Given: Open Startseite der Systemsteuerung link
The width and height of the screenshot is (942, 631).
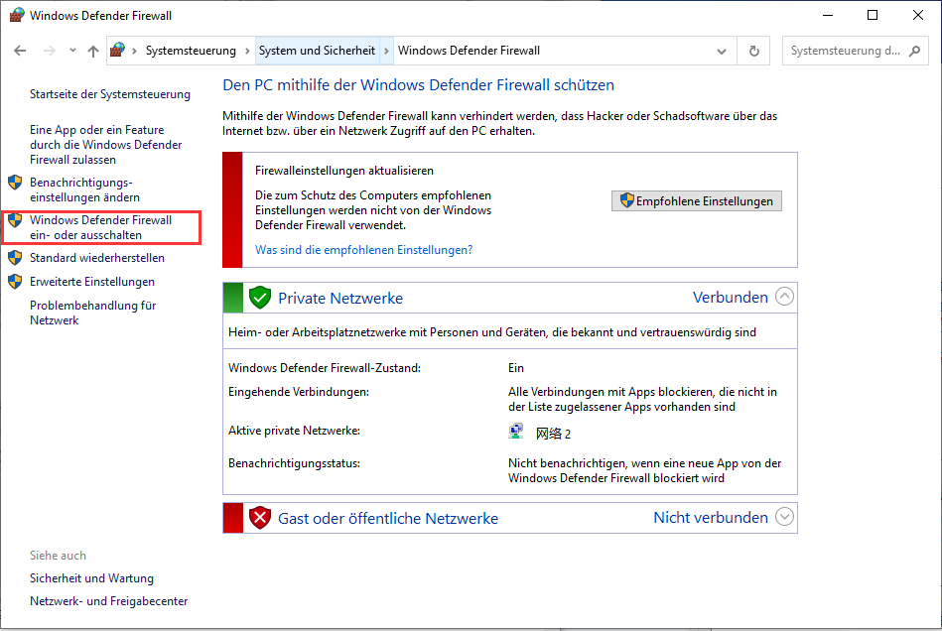Looking at the screenshot, I should point(110,94).
